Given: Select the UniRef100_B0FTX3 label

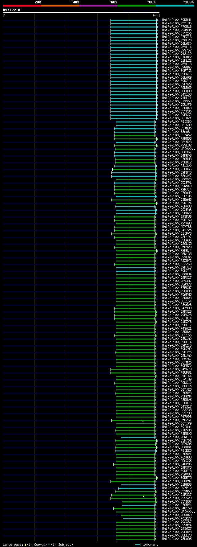Looking at the screenshot, I should point(177,71).
